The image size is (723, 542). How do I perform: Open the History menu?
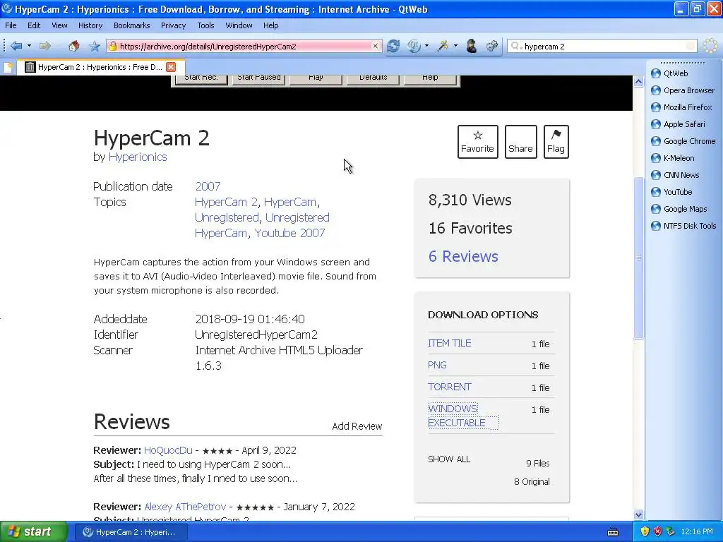coord(90,25)
